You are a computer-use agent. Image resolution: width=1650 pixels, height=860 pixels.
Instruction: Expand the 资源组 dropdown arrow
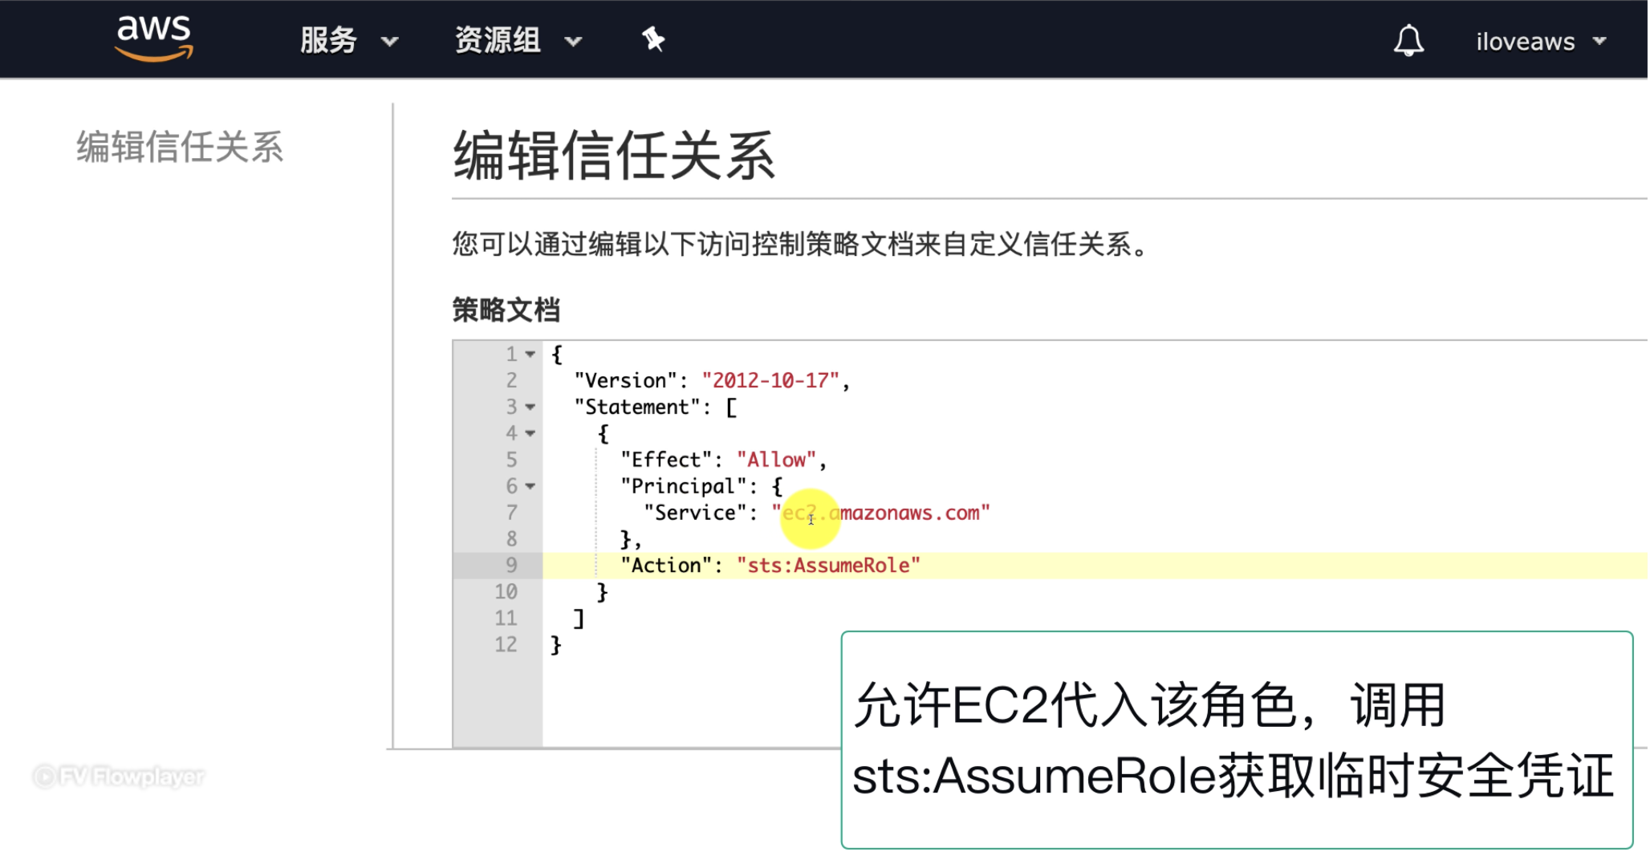point(573,42)
